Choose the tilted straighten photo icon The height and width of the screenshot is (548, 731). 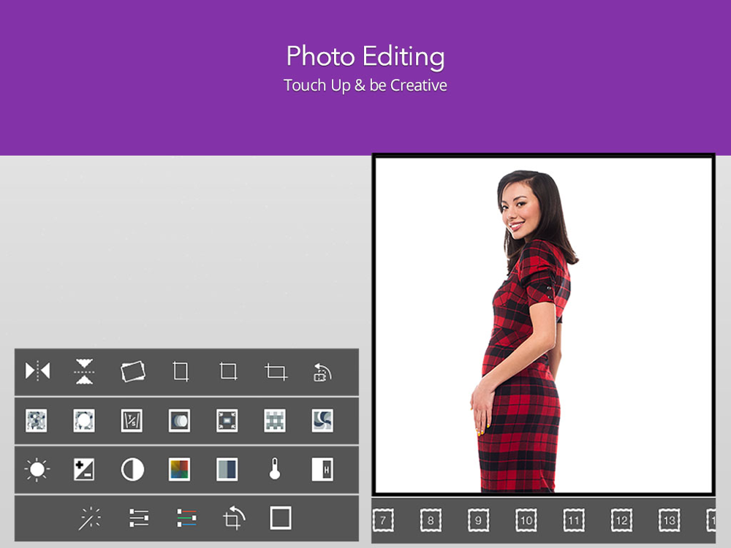[132, 371]
